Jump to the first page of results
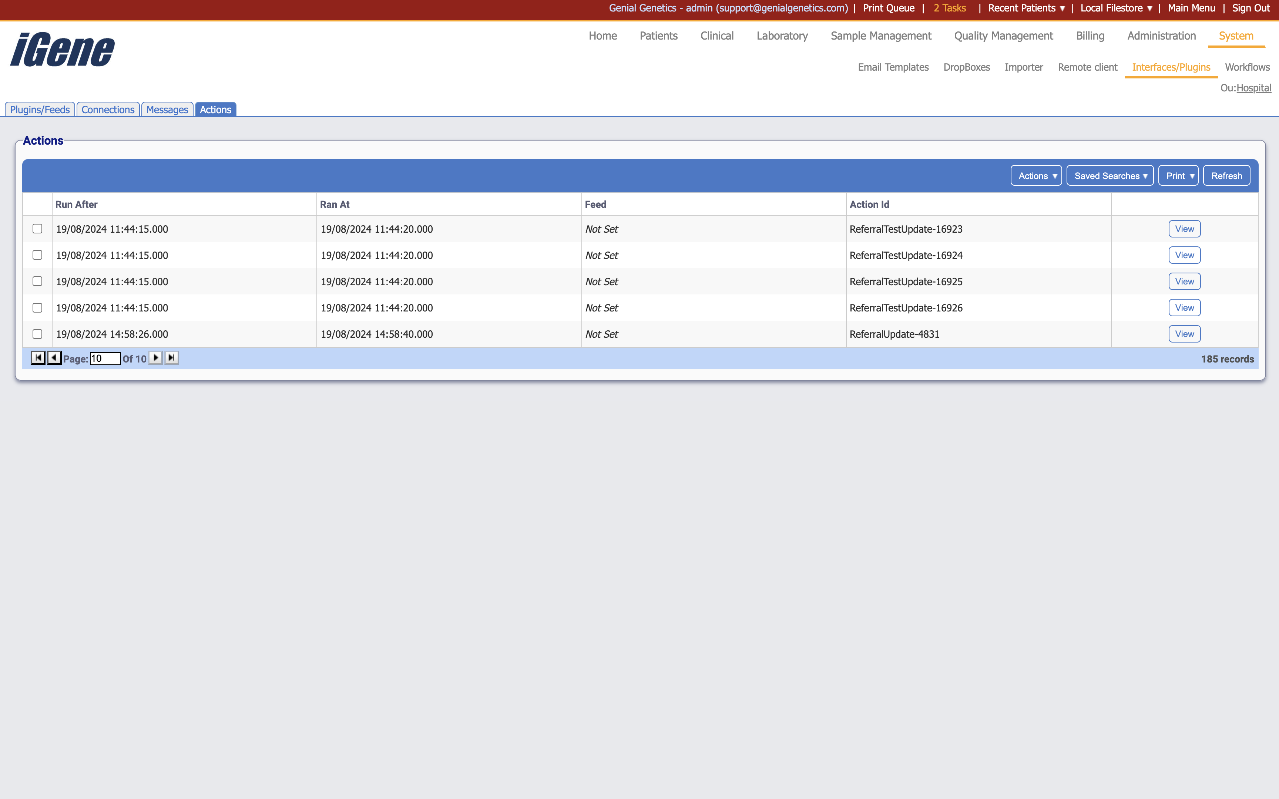Image resolution: width=1279 pixels, height=799 pixels. tap(37, 358)
